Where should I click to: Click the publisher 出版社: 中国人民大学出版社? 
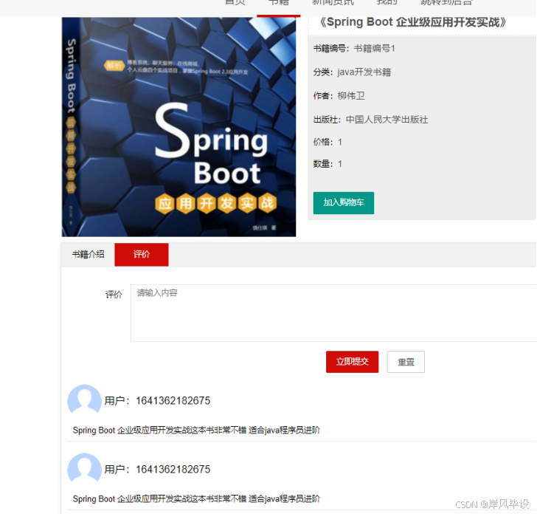[x=370, y=120]
